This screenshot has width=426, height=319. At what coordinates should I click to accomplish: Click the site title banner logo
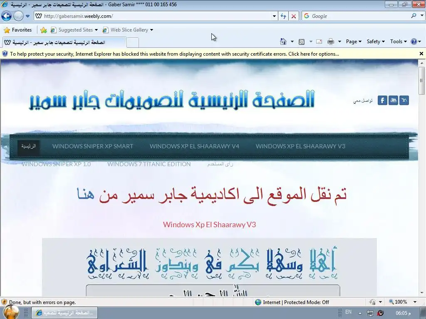(x=172, y=100)
